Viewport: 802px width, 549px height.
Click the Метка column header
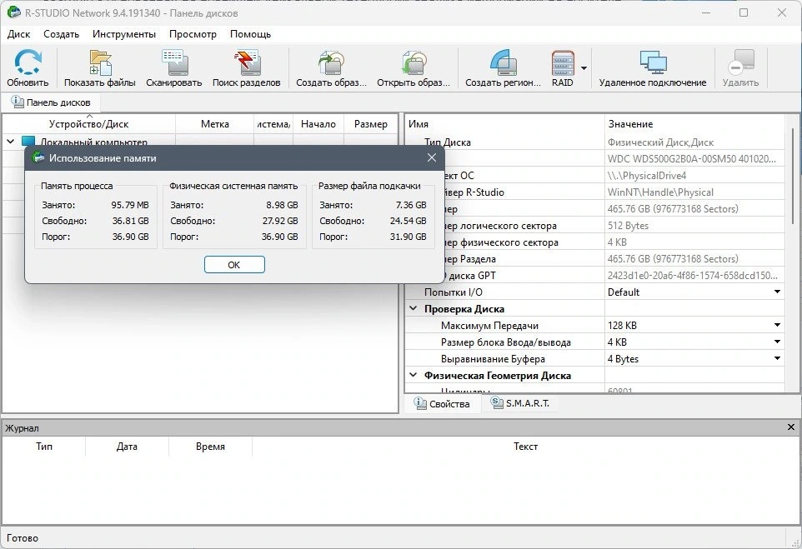(215, 123)
